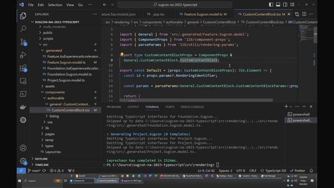Screen dimensions: 334x188
Task: Click the remote window indicator in status bar
Action: tap(21, 171)
